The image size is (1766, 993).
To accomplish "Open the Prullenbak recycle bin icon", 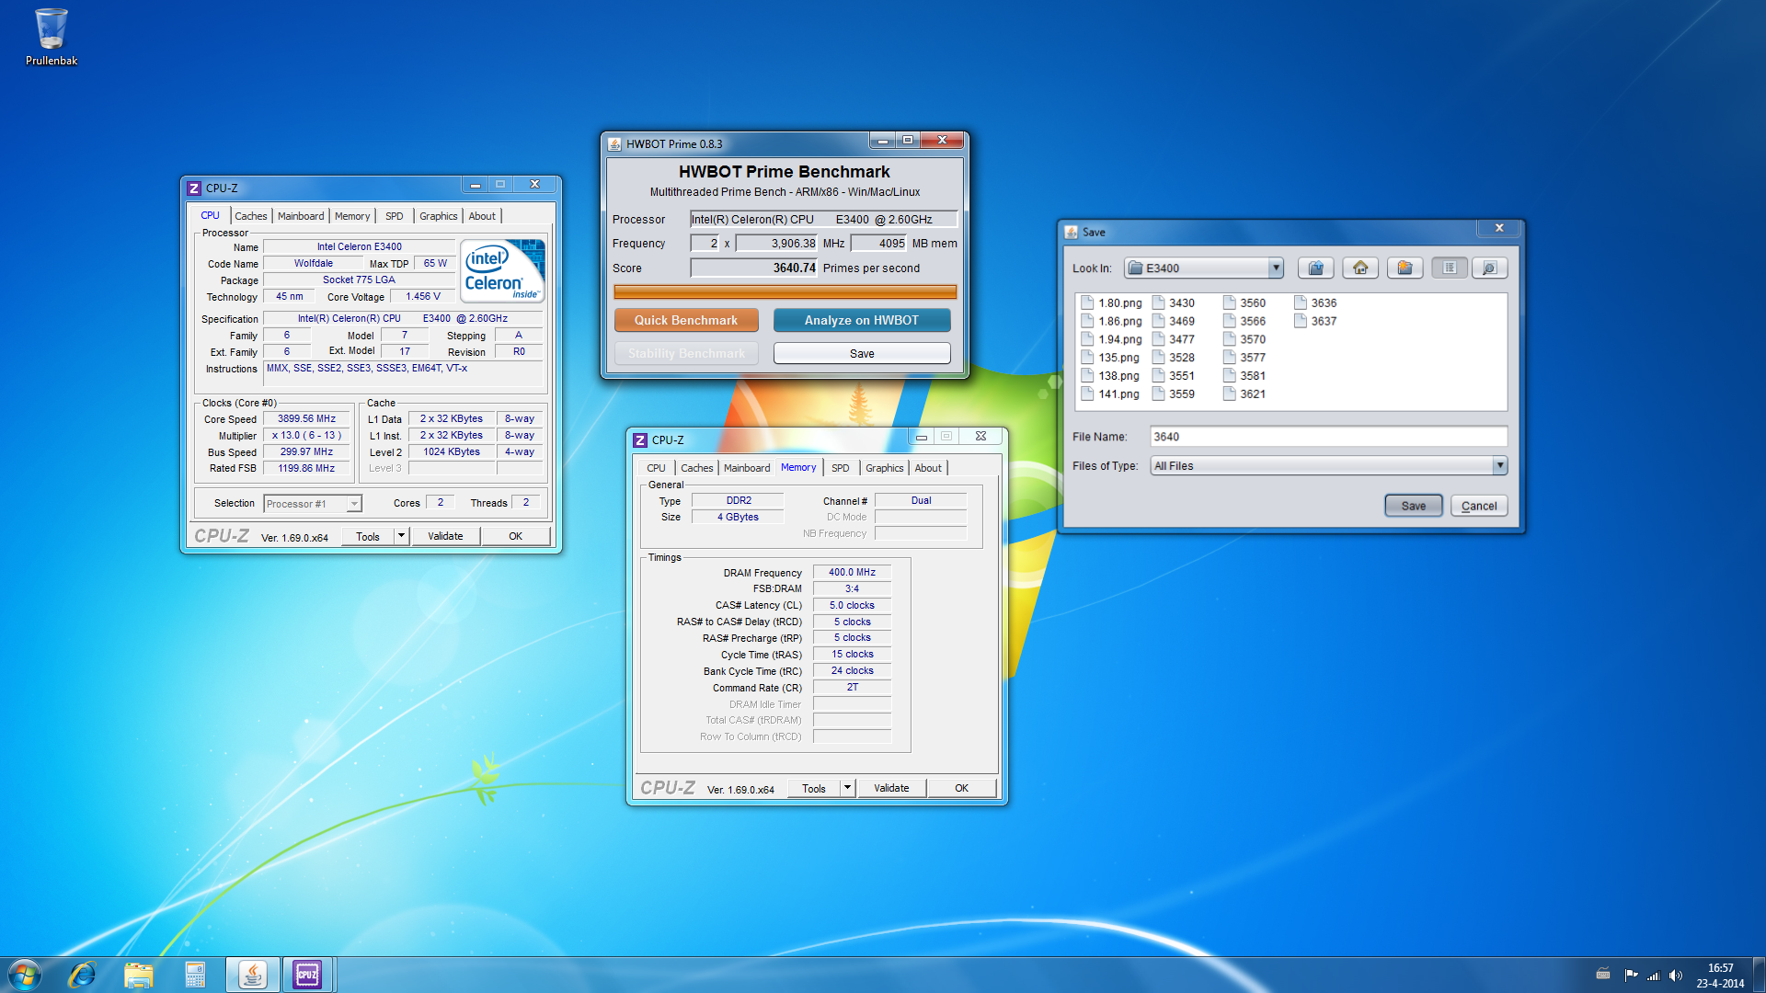I will pyautogui.click(x=51, y=37).
